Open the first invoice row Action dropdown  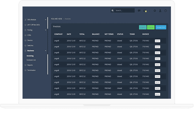(158, 41)
